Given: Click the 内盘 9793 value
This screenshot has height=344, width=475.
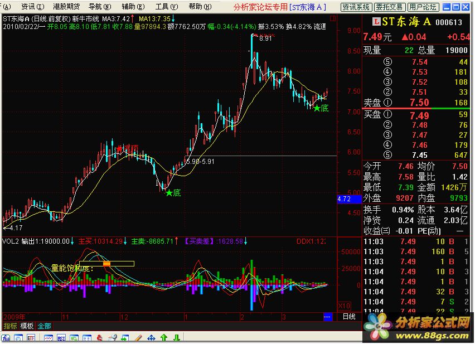Looking at the screenshot, I should [x=459, y=198].
